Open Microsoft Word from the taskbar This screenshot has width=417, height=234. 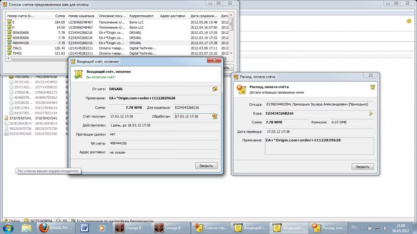point(85,228)
